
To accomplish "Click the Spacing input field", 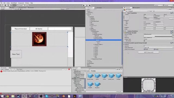I will pos(159,46).
